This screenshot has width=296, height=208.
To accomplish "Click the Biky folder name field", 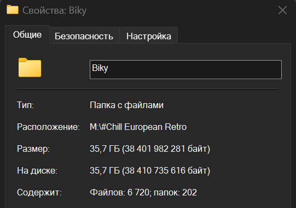I will point(185,69).
